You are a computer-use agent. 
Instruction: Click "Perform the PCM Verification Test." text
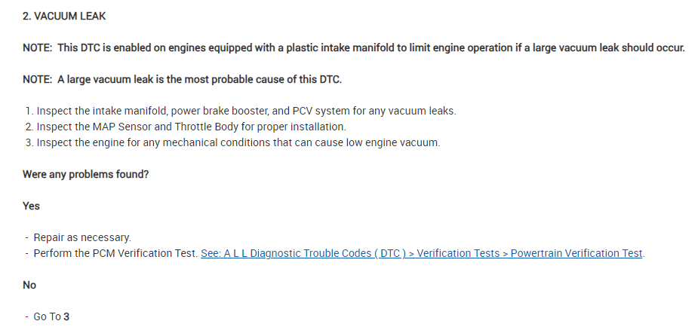pos(115,253)
